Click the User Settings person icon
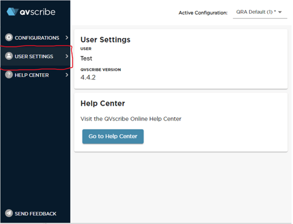 pos(9,56)
